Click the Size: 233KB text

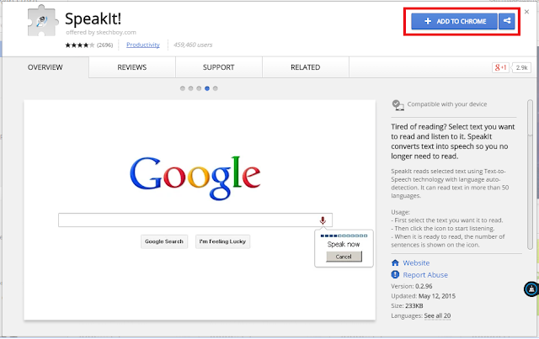[x=407, y=305]
